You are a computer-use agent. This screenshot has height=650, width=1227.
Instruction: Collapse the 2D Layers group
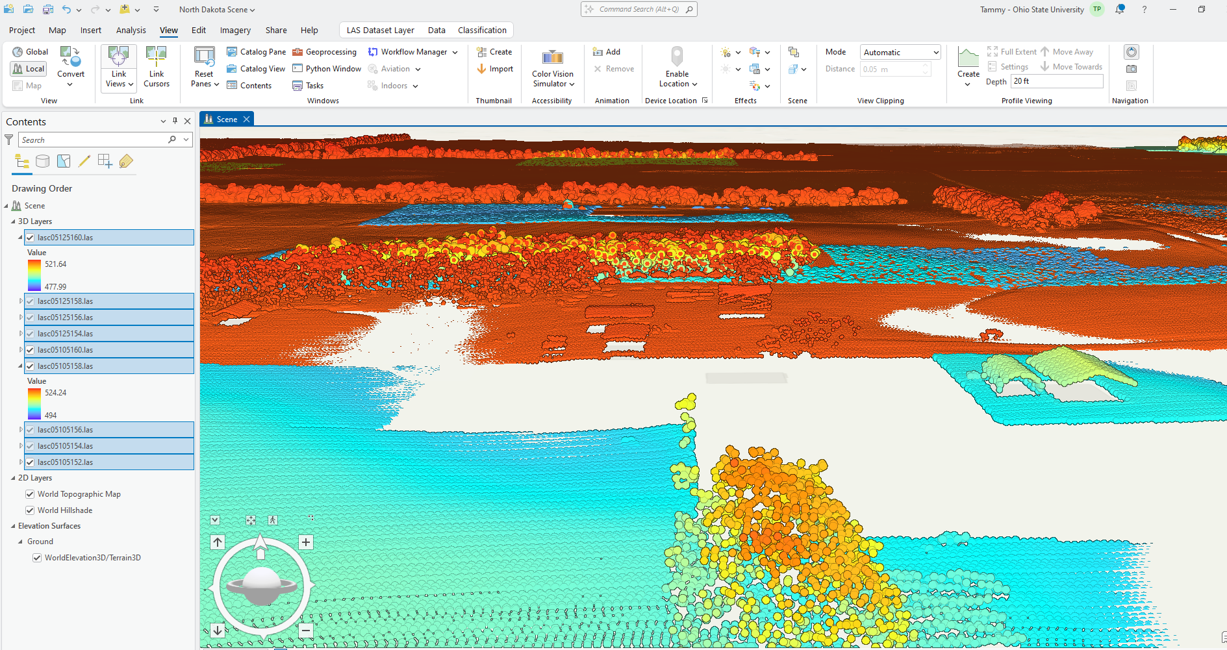pyautogui.click(x=13, y=478)
